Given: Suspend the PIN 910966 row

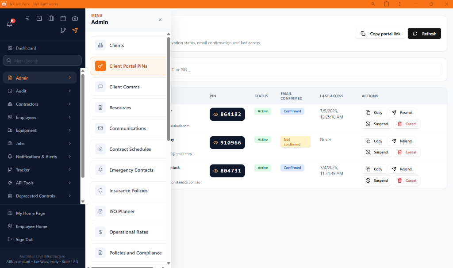Looking at the screenshot, I should [377, 152].
